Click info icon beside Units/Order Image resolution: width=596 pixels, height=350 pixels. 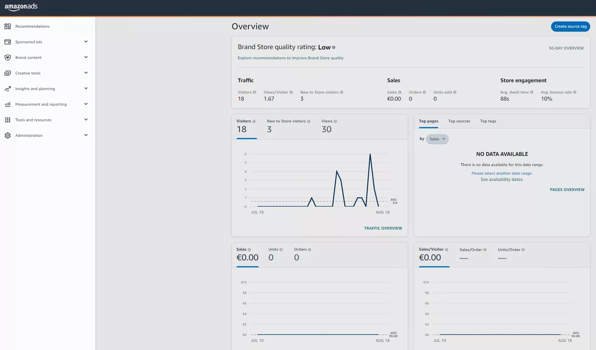tap(523, 249)
